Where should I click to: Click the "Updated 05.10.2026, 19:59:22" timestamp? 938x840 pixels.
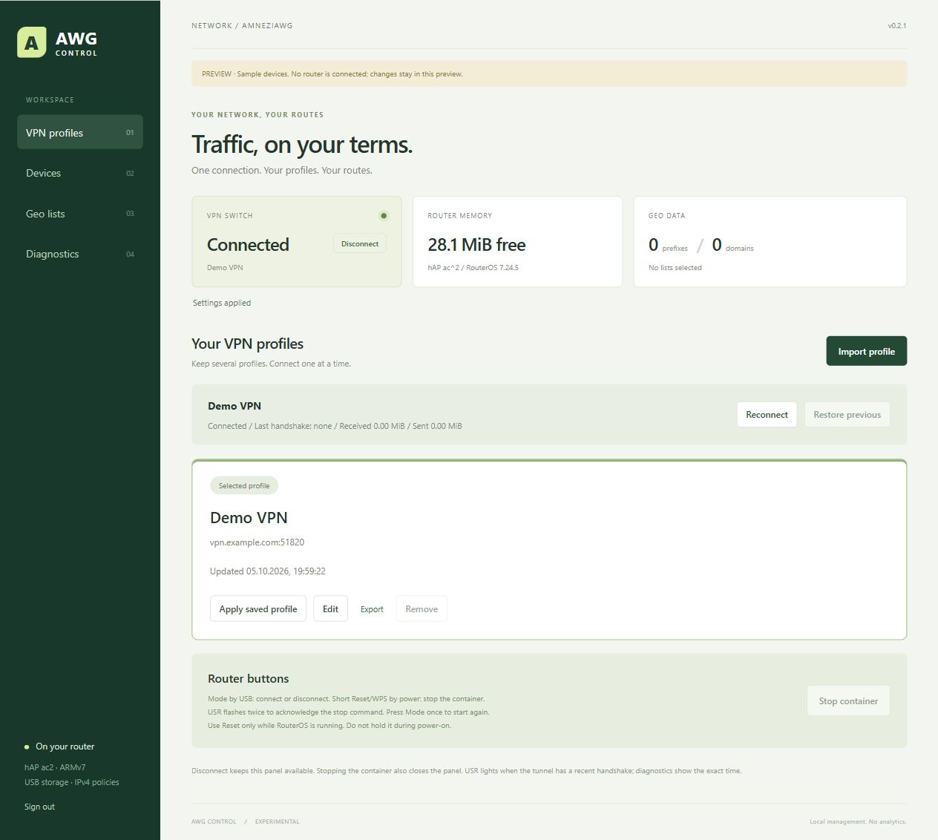pyautogui.click(x=268, y=571)
